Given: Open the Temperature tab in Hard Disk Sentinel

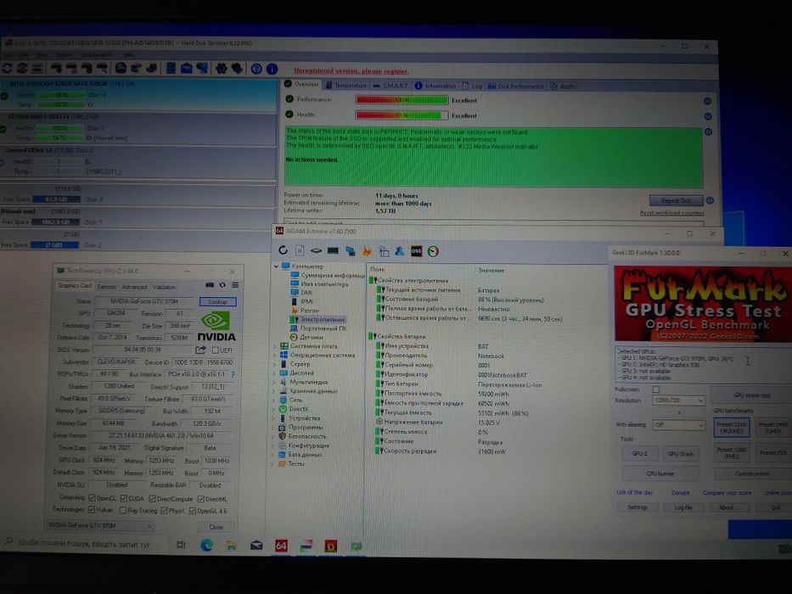Looking at the screenshot, I should coord(346,86).
